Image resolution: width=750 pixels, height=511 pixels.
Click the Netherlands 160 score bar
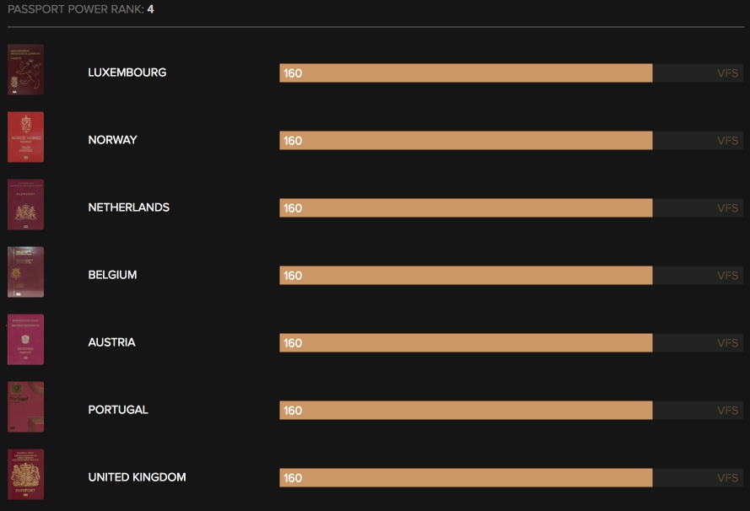click(466, 208)
